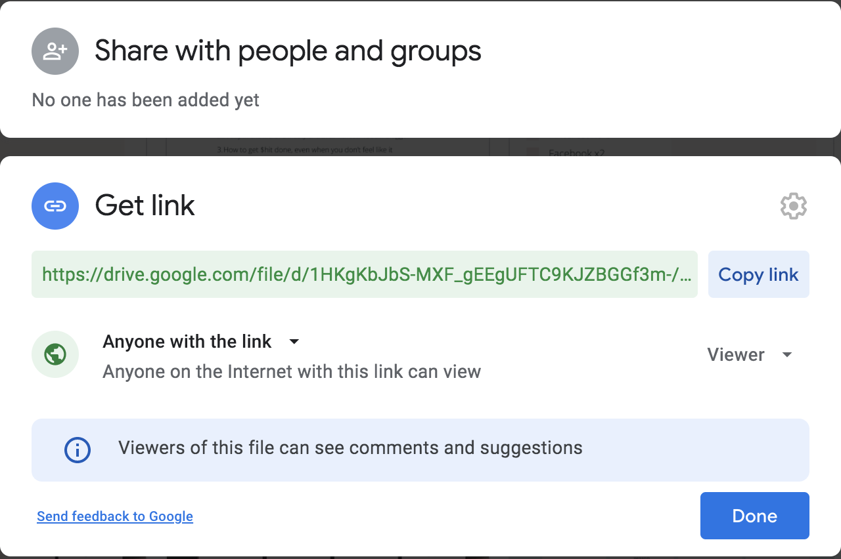
Task: Click the arrow next to Viewer
Action: (787, 355)
